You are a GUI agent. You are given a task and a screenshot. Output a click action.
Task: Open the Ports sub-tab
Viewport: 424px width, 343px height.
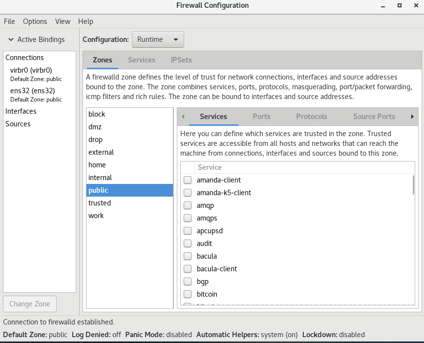pos(261,117)
